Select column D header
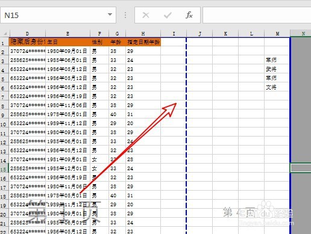The width and height of the screenshot is (311, 234). tap(28, 34)
